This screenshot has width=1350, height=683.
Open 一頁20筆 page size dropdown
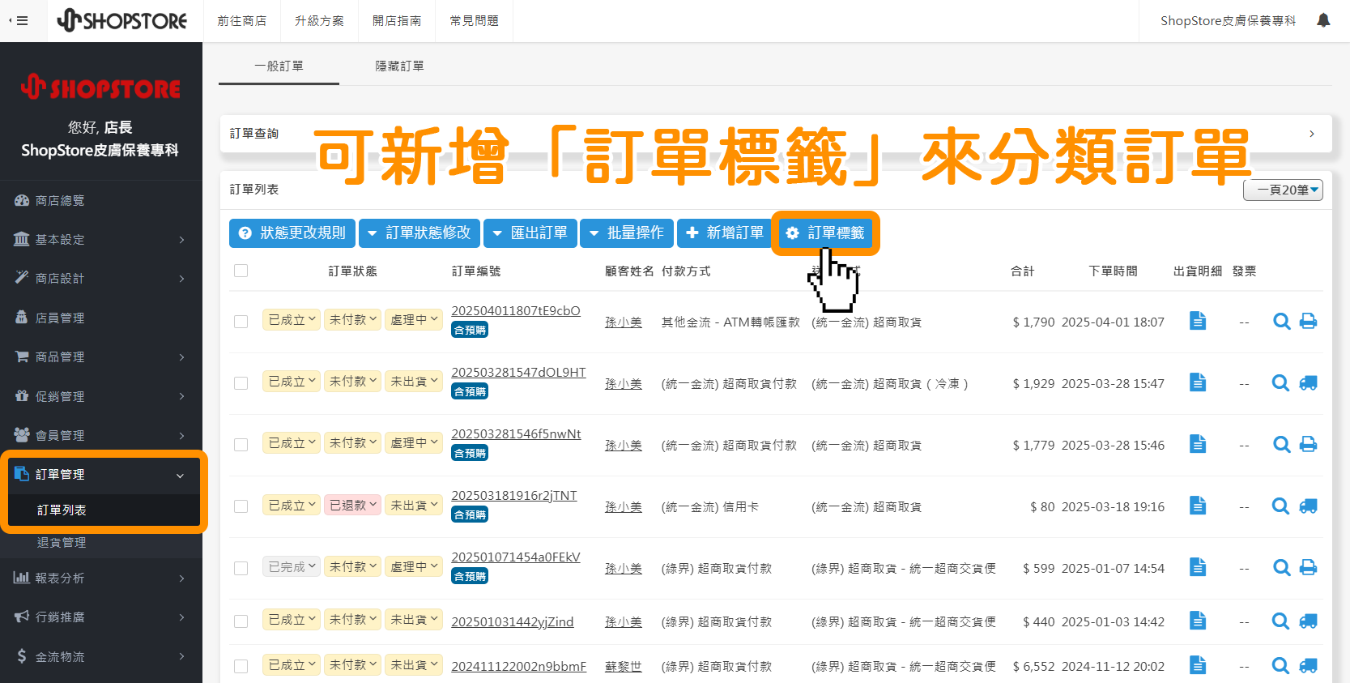[1283, 190]
